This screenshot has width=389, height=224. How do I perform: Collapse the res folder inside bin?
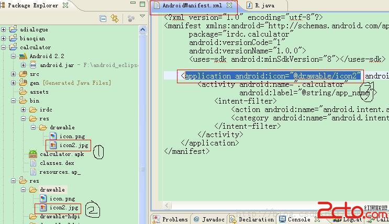click(x=24, y=119)
